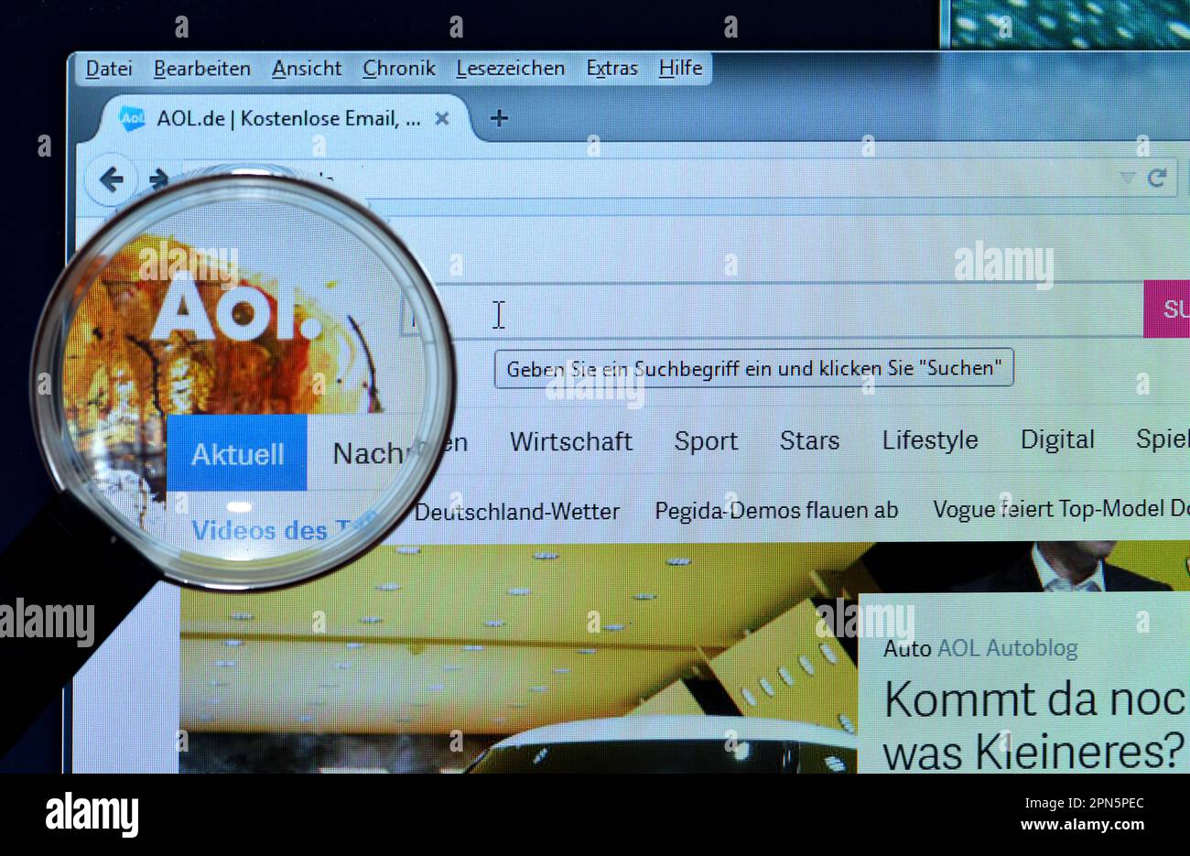Open the Vogue feiert Top-Model link
This screenshot has height=856, width=1190.
(1061, 509)
